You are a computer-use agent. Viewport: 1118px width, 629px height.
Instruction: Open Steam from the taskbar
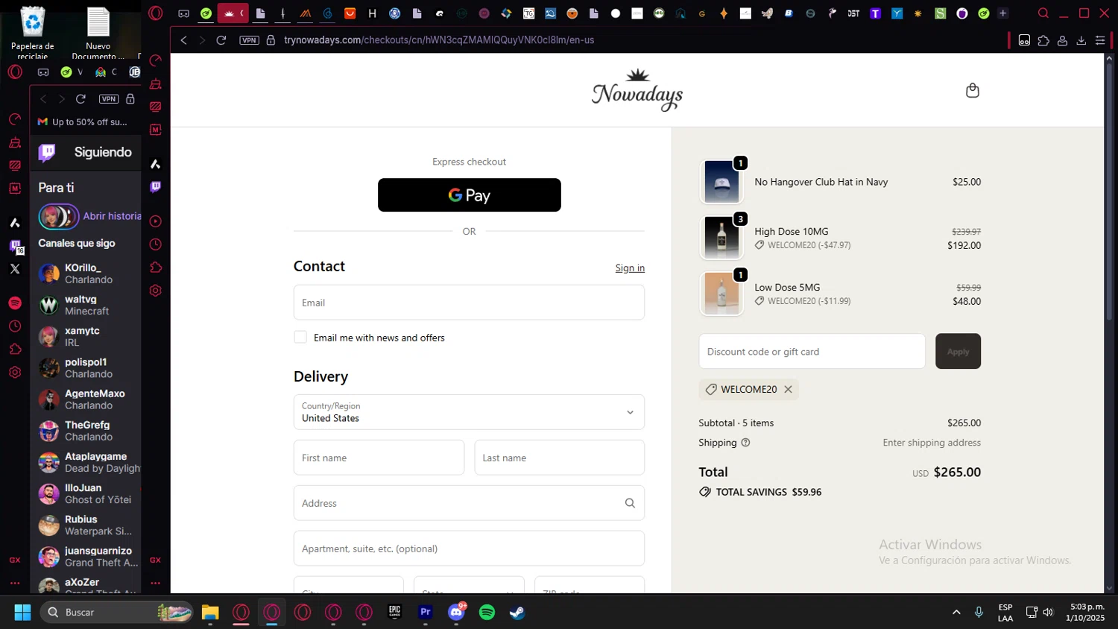(517, 613)
